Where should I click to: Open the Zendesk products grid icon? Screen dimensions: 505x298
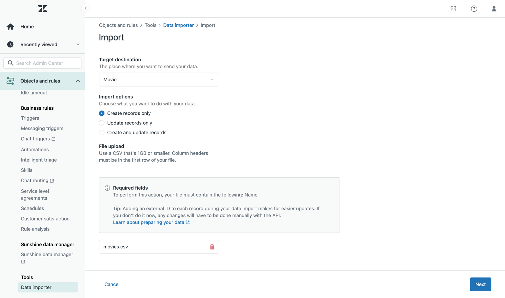click(454, 9)
